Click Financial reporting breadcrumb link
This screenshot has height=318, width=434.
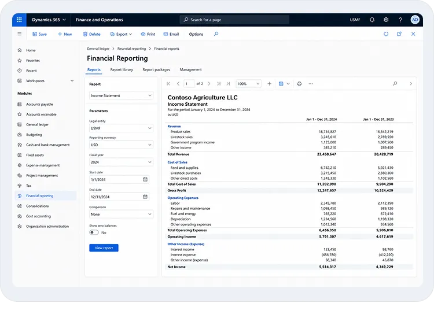(131, 49)
